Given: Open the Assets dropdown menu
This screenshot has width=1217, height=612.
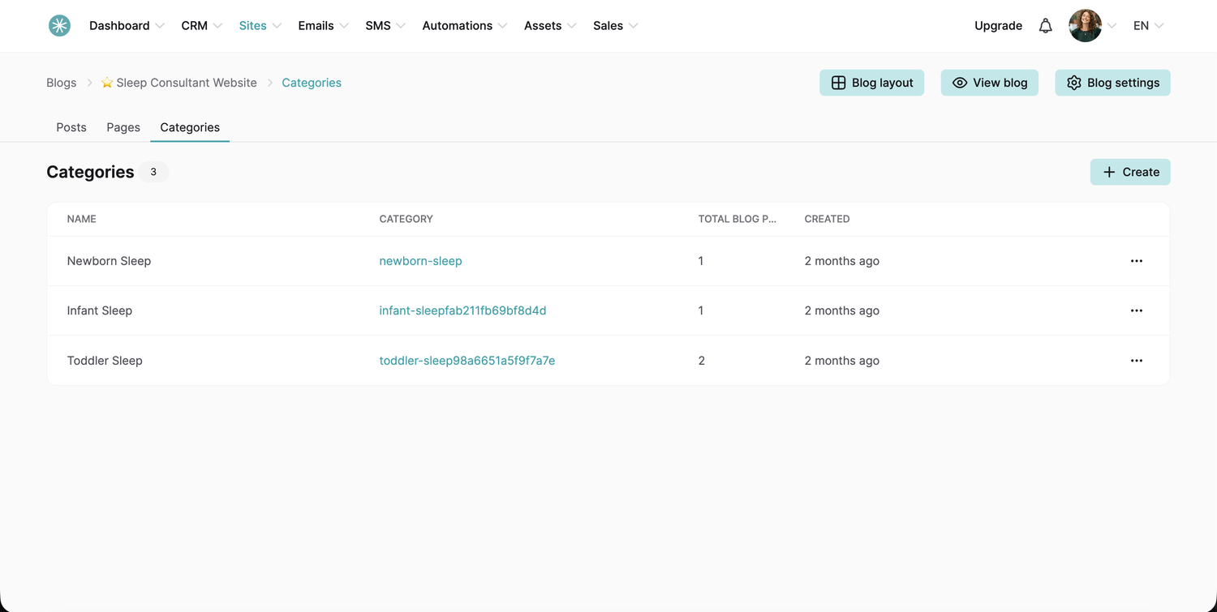Looking at the screenshot, I should click(x=550, y=26).
